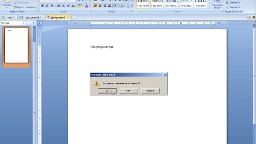Toggle bold formatting (Ж)
Image resolution: width=256 pixels, height=144 pixels.
pos(42,6)
